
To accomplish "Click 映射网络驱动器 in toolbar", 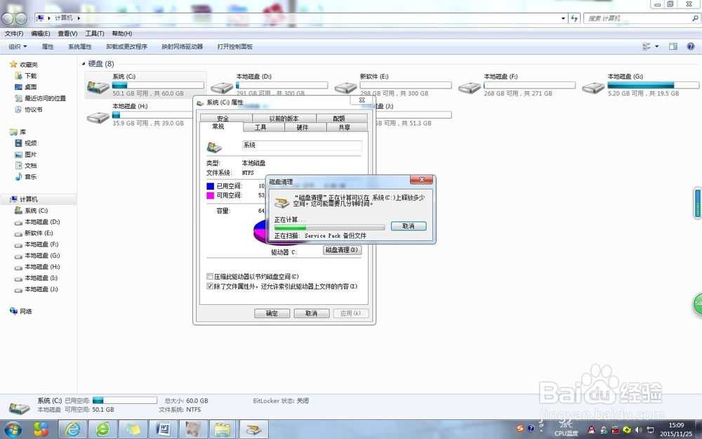I will pos(183,46).
